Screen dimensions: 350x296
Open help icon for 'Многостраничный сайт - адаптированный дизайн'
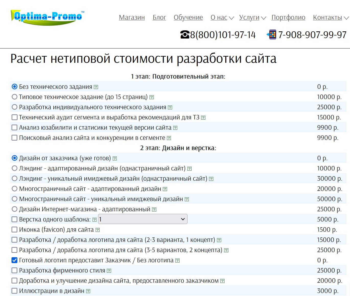pos(165,189)
